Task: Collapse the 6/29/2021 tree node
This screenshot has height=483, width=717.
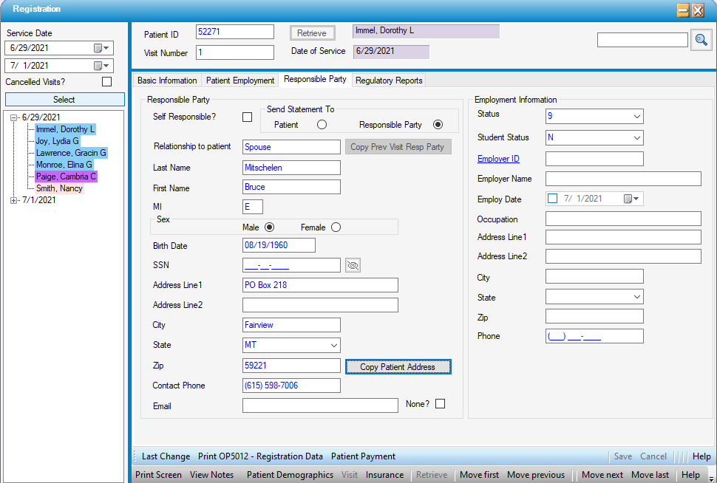Action: point(14,117)
